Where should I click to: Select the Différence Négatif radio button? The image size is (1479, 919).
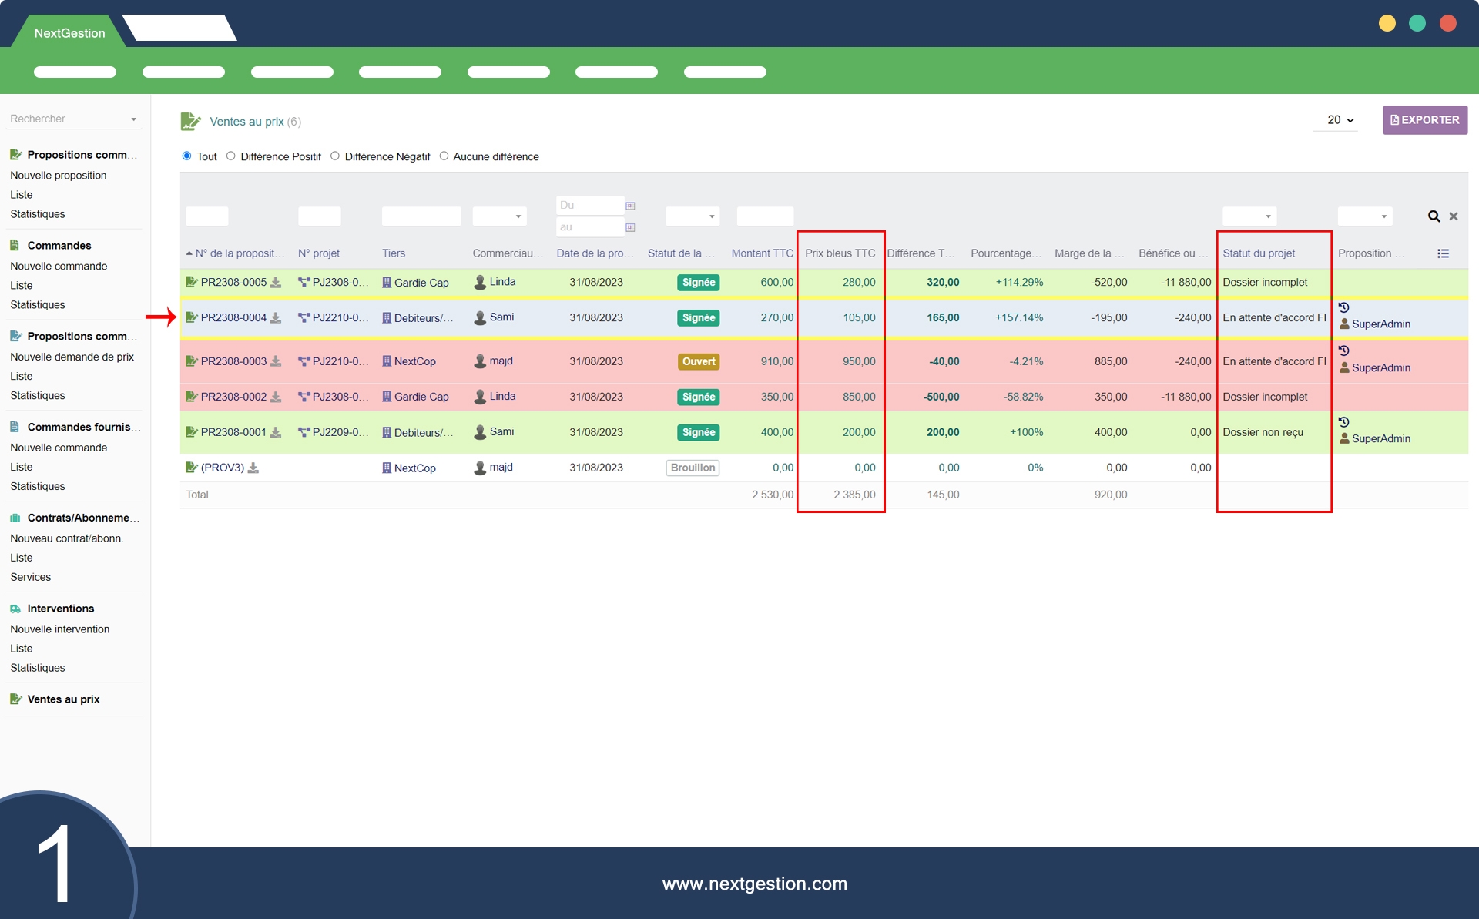[x=335, y=156]
